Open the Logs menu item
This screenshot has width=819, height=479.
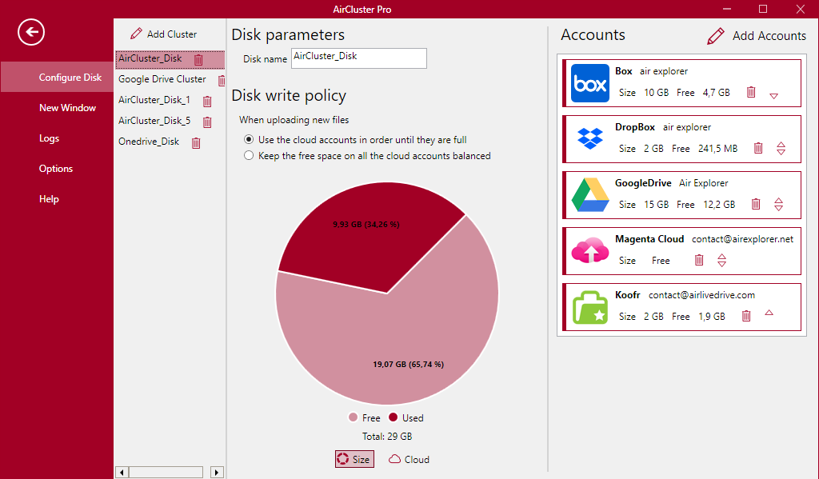(x=49, y=138)
